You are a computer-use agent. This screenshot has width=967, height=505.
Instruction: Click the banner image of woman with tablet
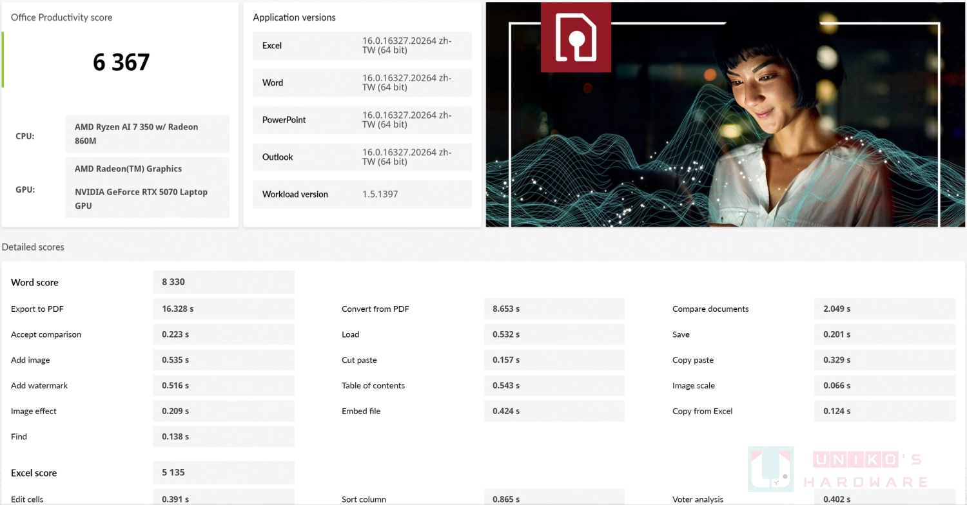(x=725, y=115)
